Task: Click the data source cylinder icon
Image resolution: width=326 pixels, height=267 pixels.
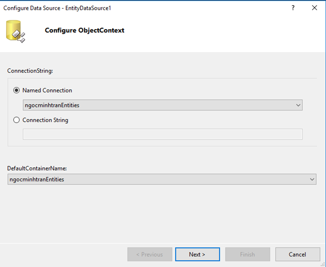Action: pos(15,31)
